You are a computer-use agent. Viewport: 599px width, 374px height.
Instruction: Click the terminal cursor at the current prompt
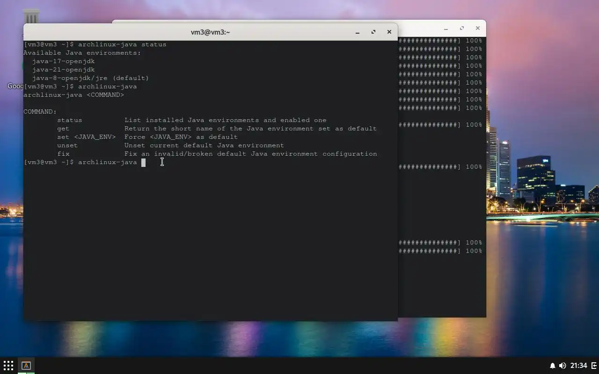[x=143, y=162]
